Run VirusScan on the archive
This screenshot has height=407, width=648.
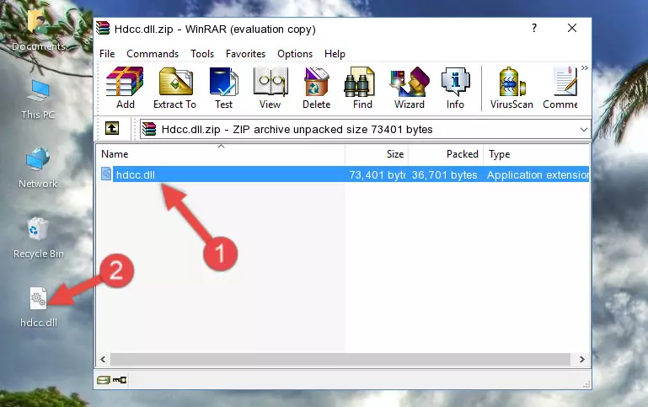pos(511,88)
